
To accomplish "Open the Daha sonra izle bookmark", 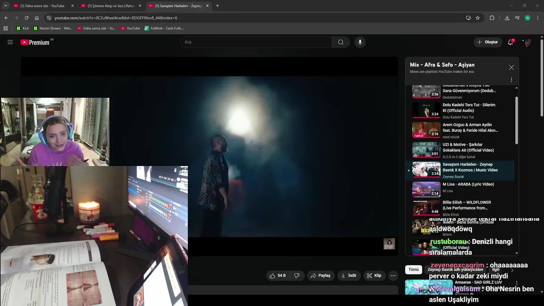I will pyautogui.click(x=96, y=28).
